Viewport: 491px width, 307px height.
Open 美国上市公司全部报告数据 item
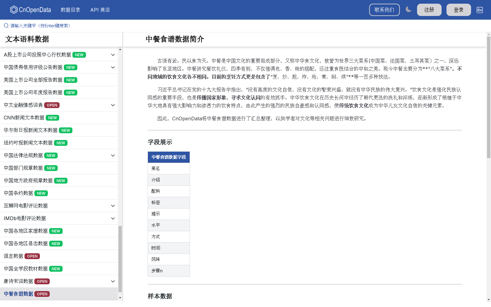(x=59, y=80)
